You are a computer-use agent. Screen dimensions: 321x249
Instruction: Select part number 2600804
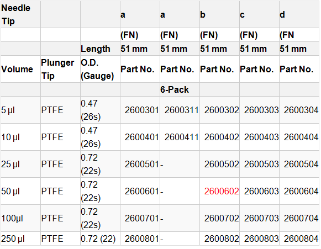pos(301,239)
